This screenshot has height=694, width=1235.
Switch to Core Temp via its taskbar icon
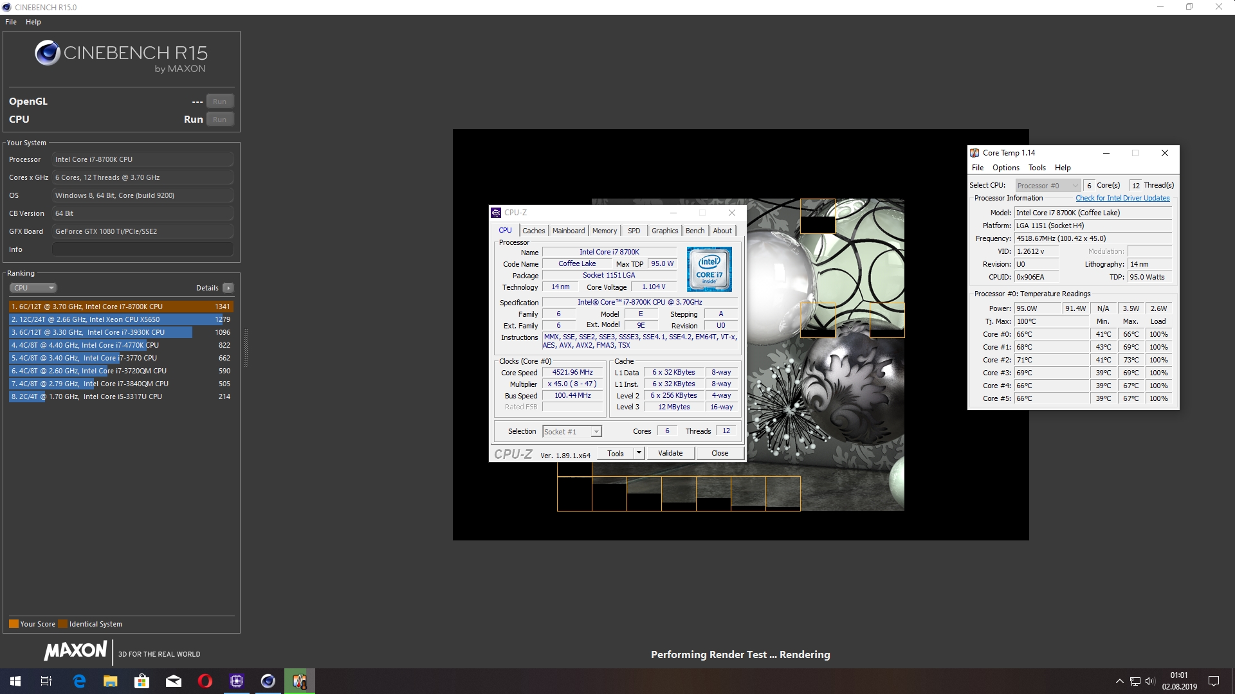click(x=300, y=681)
